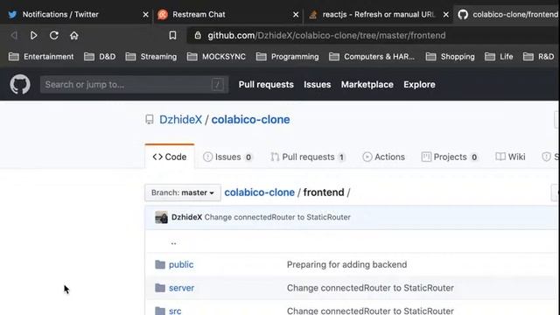Click the server folder icon
560x315 pixels.
click(x=160, y=288)
